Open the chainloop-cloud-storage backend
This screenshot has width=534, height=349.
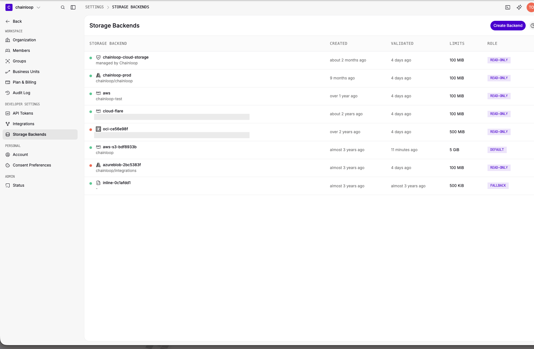(126, 57)
